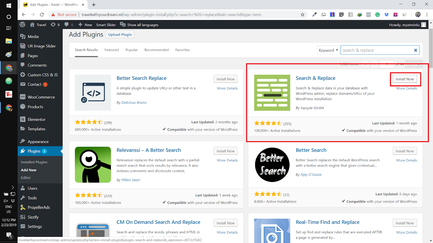
Task: Open the Howdy, myatminlu account menu
Action: coord(408,25)
